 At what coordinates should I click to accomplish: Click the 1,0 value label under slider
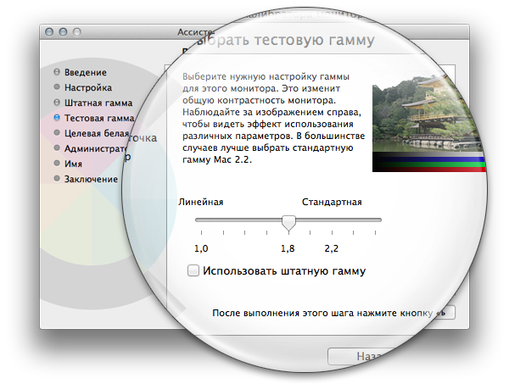201,248
